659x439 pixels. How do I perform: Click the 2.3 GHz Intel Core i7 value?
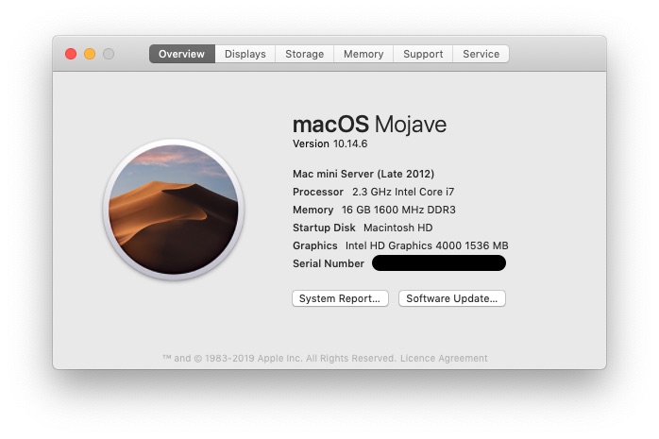tap(403, 192)
